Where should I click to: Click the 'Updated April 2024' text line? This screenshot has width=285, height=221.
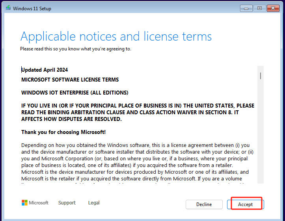45,70
